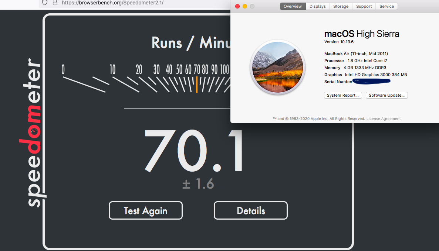Click the 20 mark on the gauge
Viewport: 439px width, 251px height.
coord(139,70)
